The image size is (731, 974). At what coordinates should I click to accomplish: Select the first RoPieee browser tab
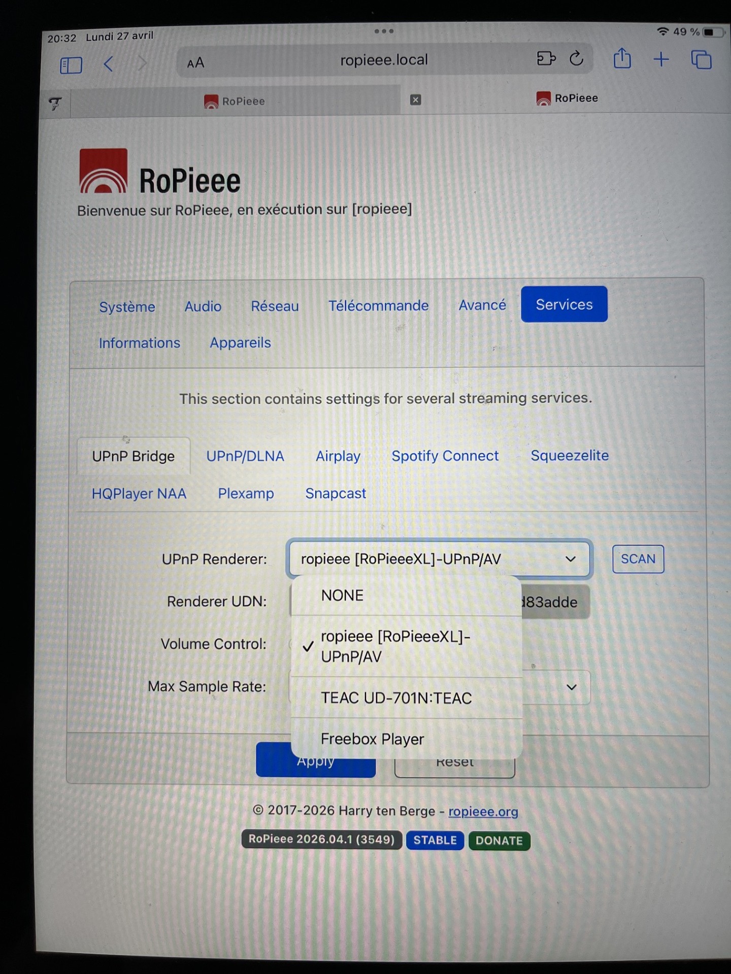pos(235,101)
